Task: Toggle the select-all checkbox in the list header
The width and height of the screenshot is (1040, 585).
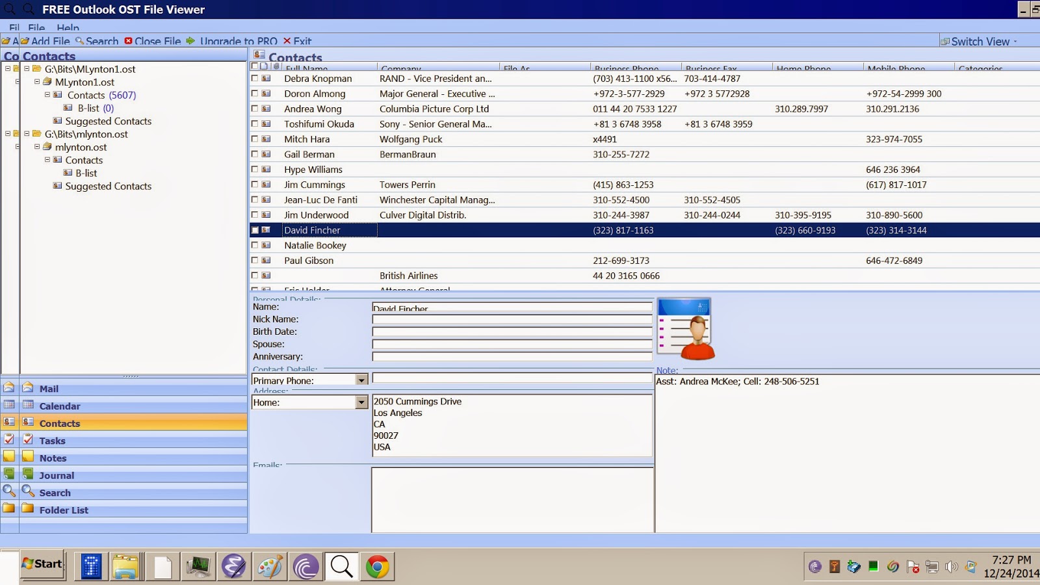Action: (255, 66)
